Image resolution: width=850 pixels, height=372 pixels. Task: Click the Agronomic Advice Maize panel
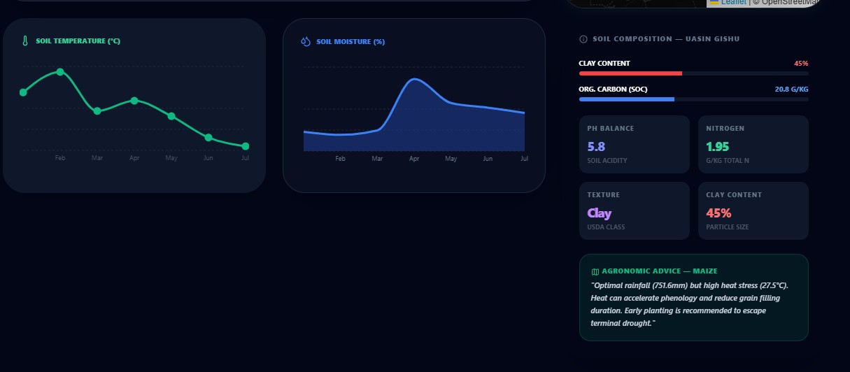[694, 297]
